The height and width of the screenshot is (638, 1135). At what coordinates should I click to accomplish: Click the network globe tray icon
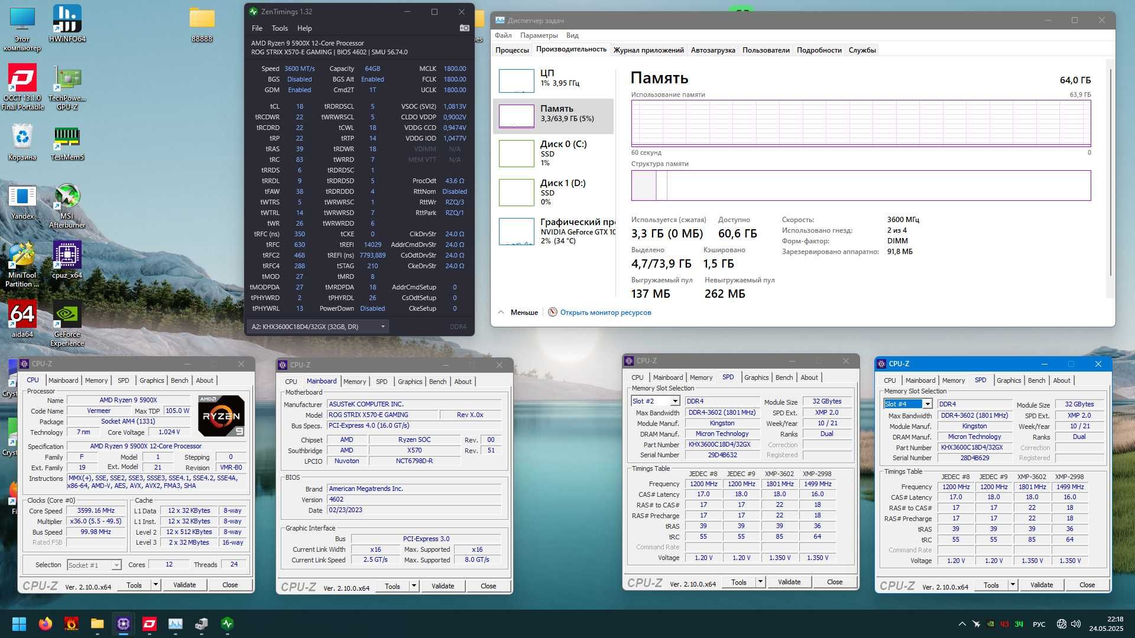point(1062,624)
